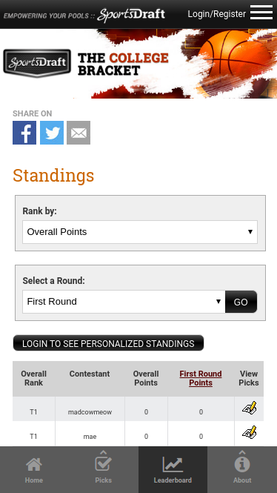This screenshot has height=493, width=277.
Task: Click The College Bracket banner image
Action: pyautogui.click(x=138, y=64)
